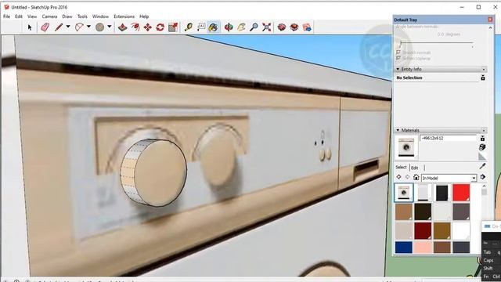Select the Orbit tool
The width and height of the screenshot is (501, 282).
[x=229, y=27]
